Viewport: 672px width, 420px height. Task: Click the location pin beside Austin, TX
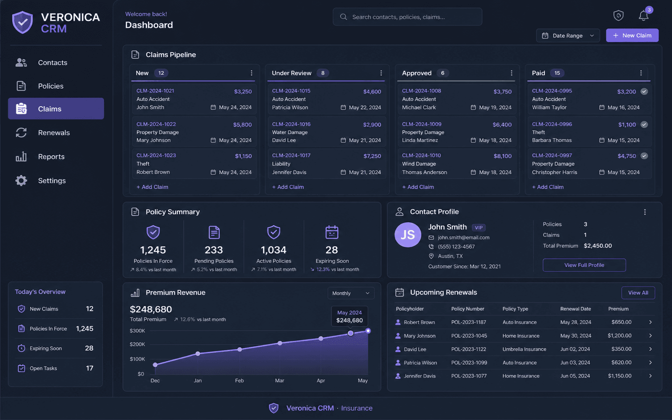pos(431,256)
